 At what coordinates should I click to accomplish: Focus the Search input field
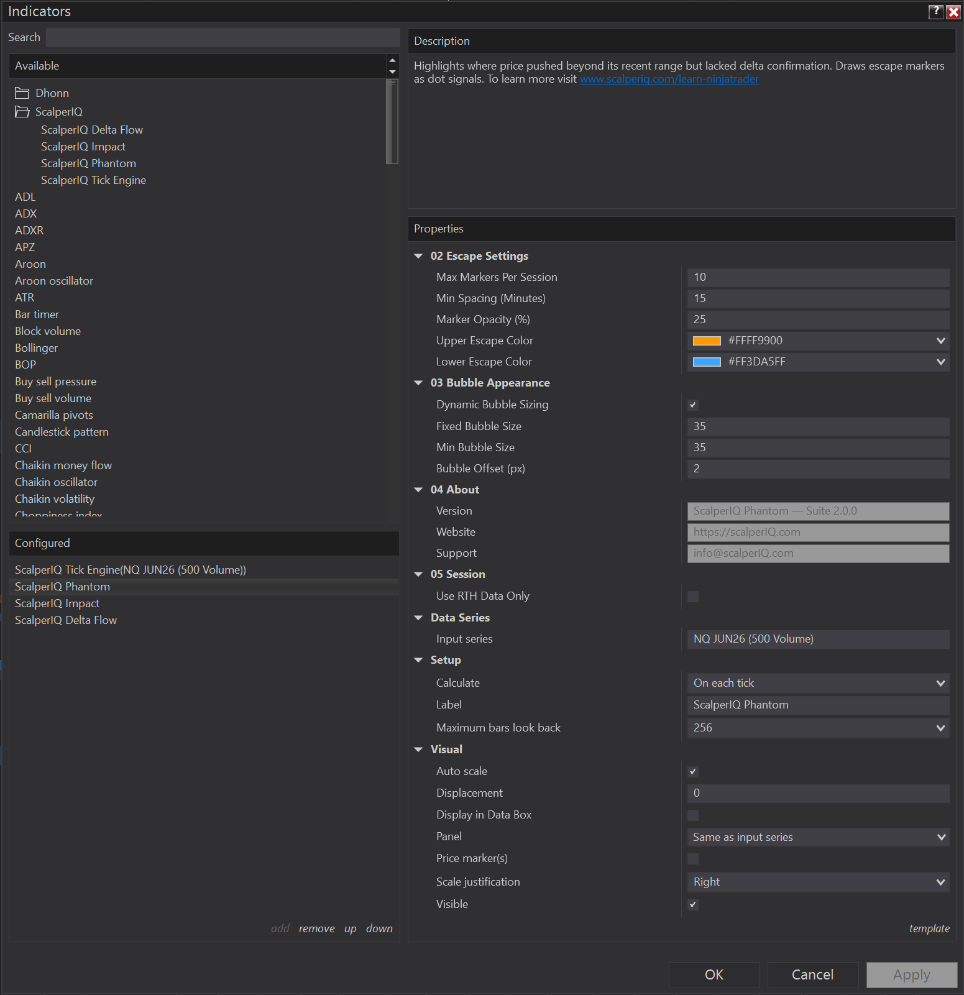pyautogui.click(x=223, y=37)
